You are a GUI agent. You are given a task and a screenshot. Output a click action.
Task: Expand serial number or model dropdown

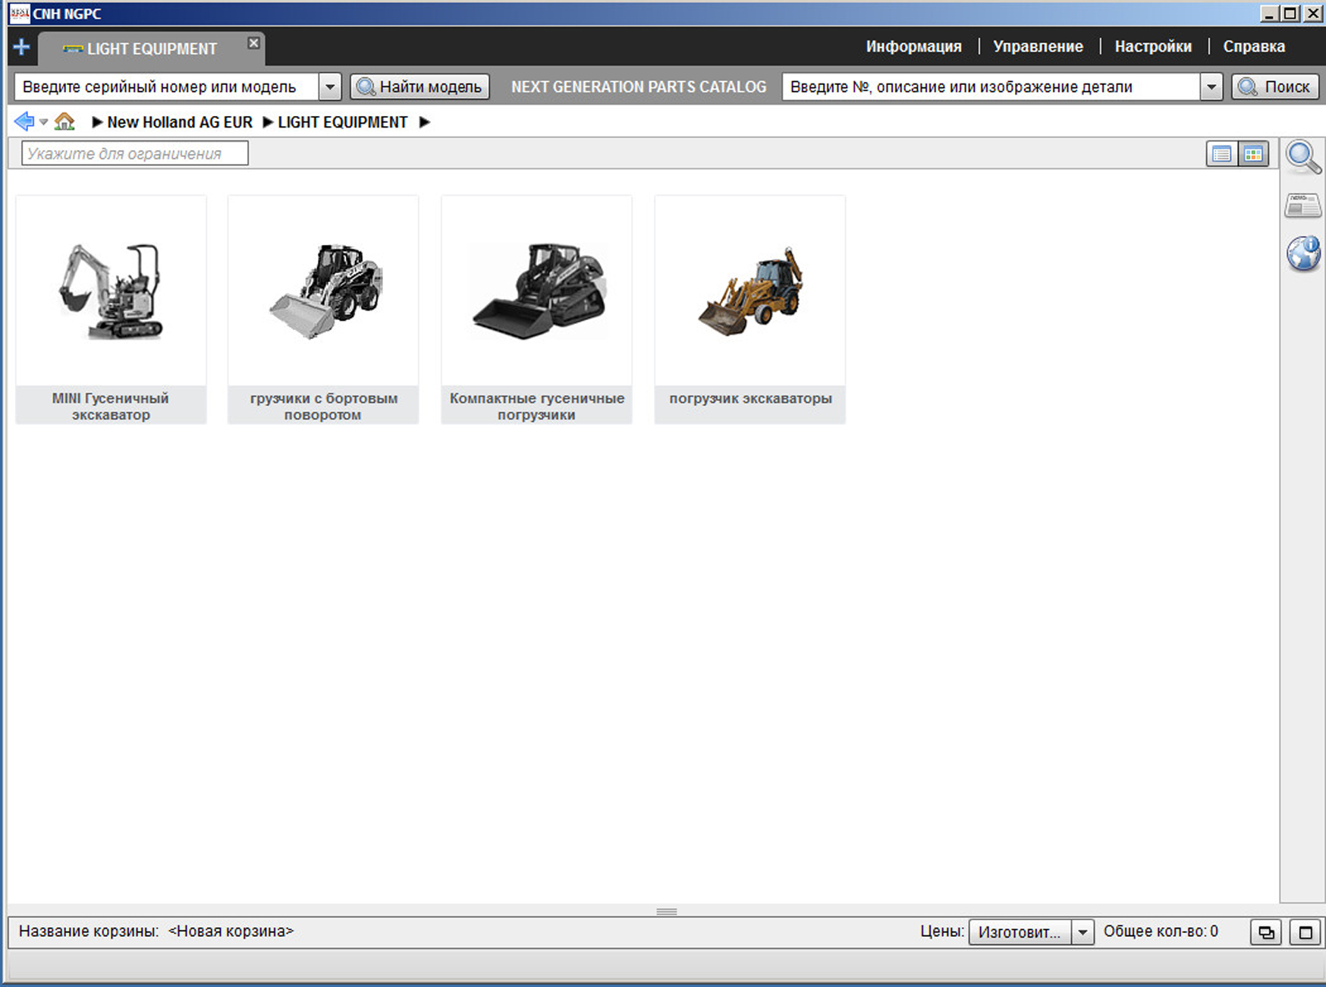(330, 87)
